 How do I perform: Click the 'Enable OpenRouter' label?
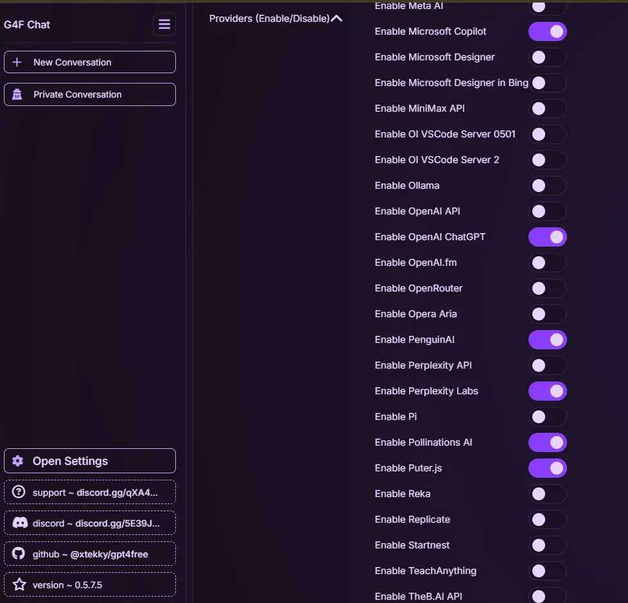tap(419, 288)
